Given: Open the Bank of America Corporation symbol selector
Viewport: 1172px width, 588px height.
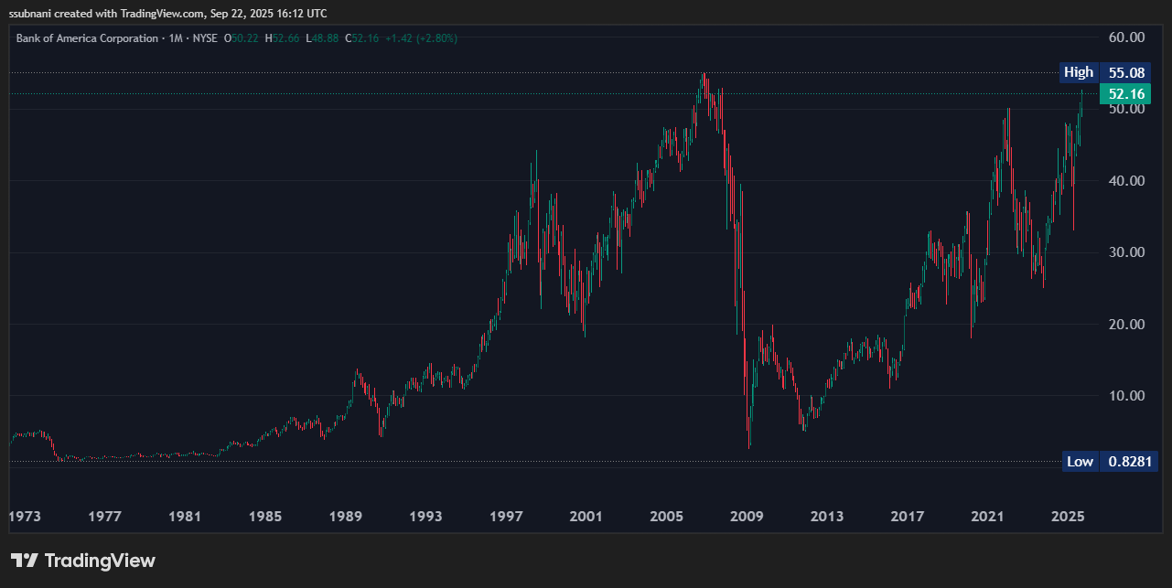Looking at the screenshot, I should 87,37.
